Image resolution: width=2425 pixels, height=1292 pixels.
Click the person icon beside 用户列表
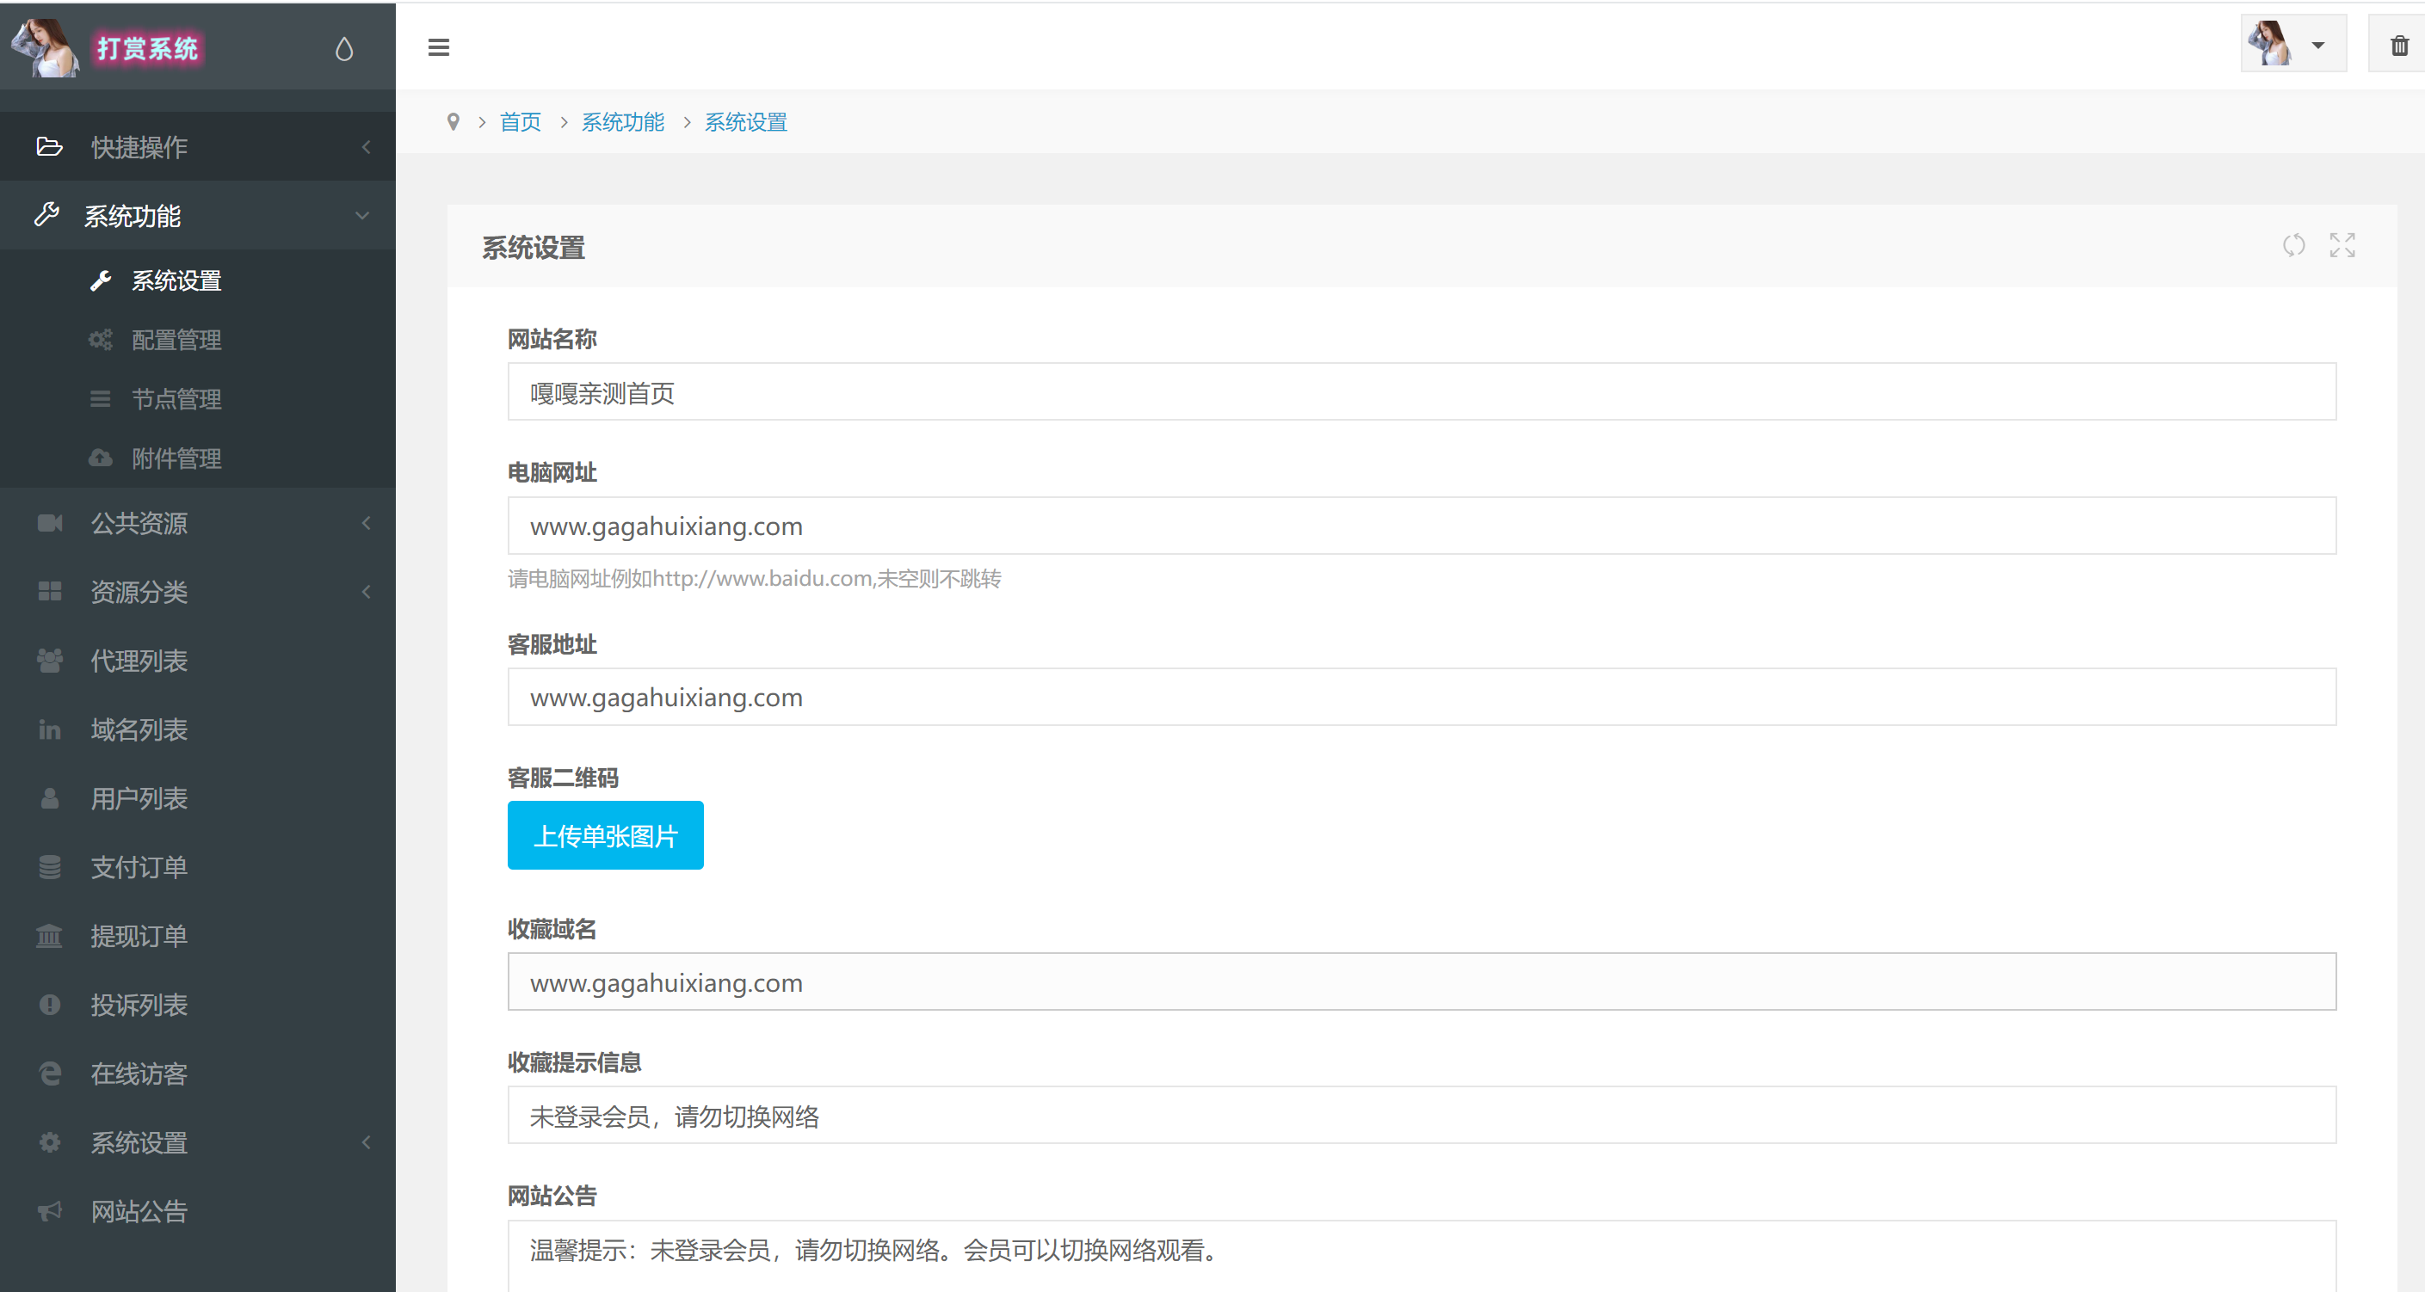coord(50,798)
